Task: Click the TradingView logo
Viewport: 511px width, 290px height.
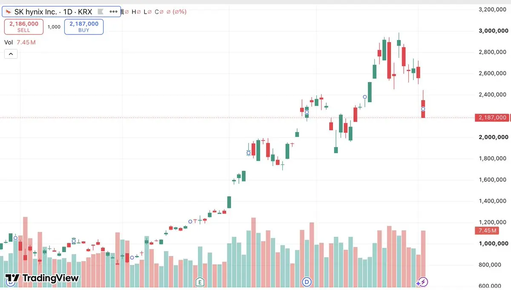Action: (x=42, y=279)
